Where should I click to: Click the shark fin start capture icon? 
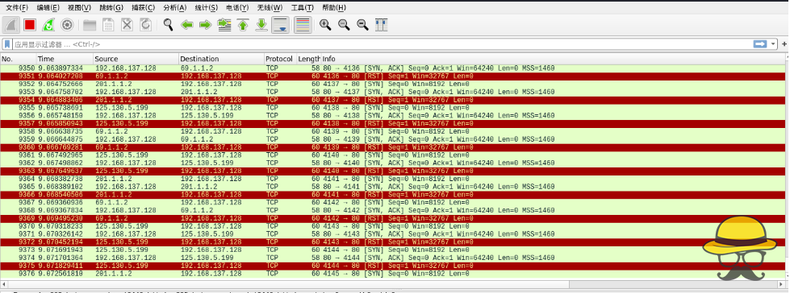[x=11, y=25]
